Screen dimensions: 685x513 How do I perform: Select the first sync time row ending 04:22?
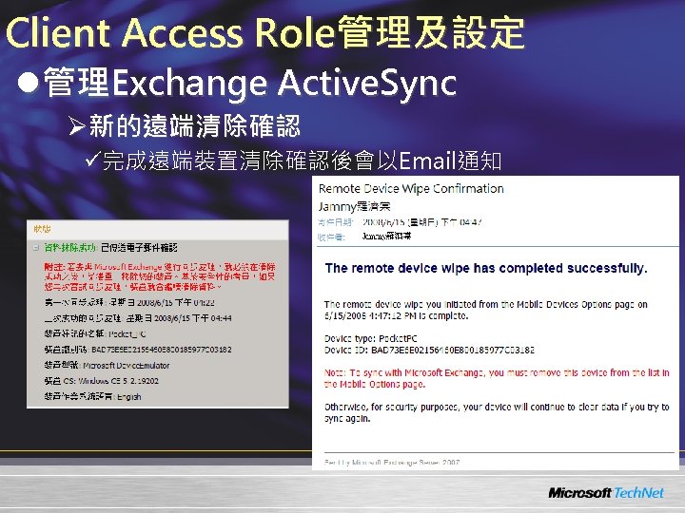click(x=129, y=302)
